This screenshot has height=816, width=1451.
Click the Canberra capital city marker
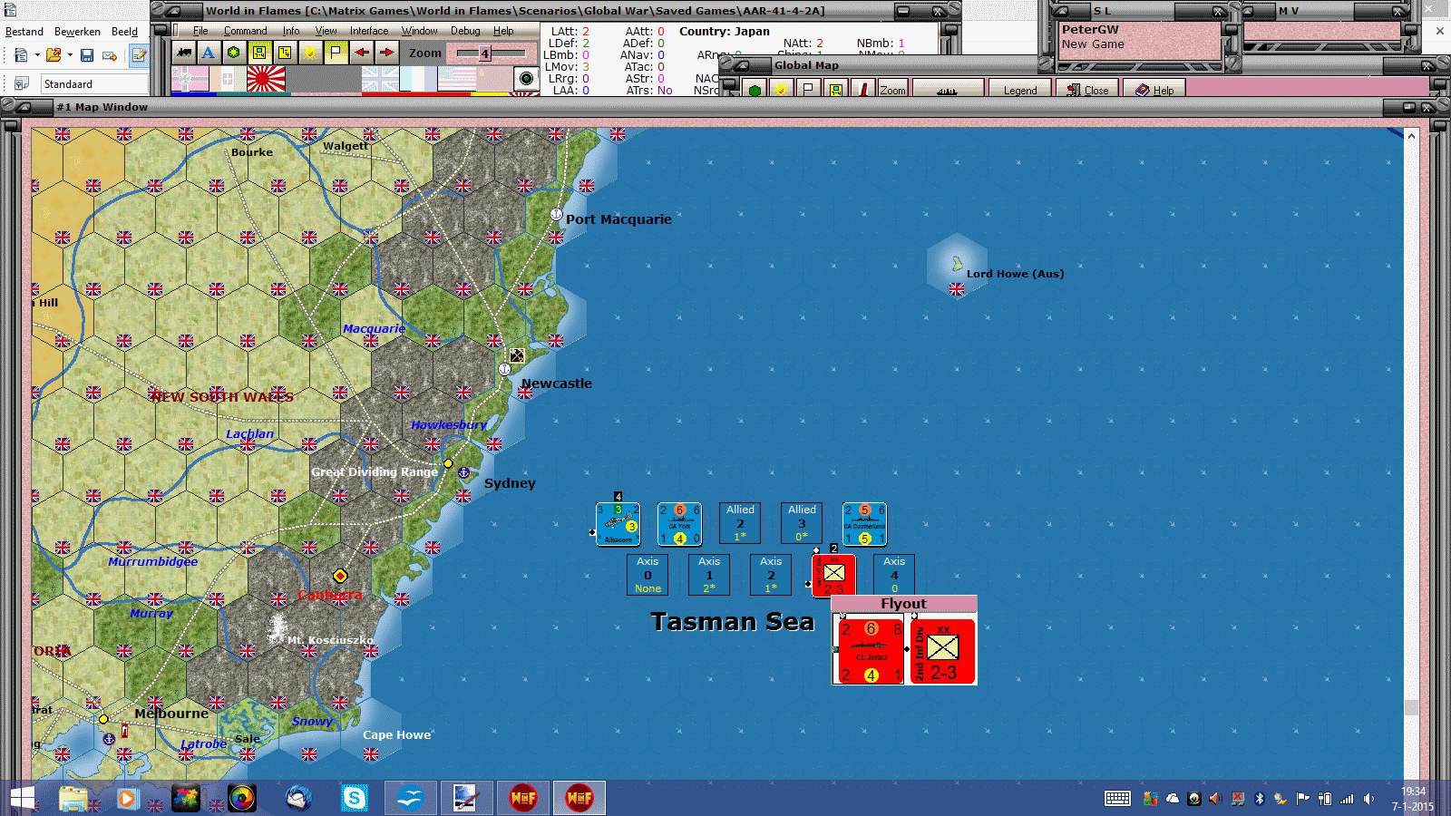340,576
